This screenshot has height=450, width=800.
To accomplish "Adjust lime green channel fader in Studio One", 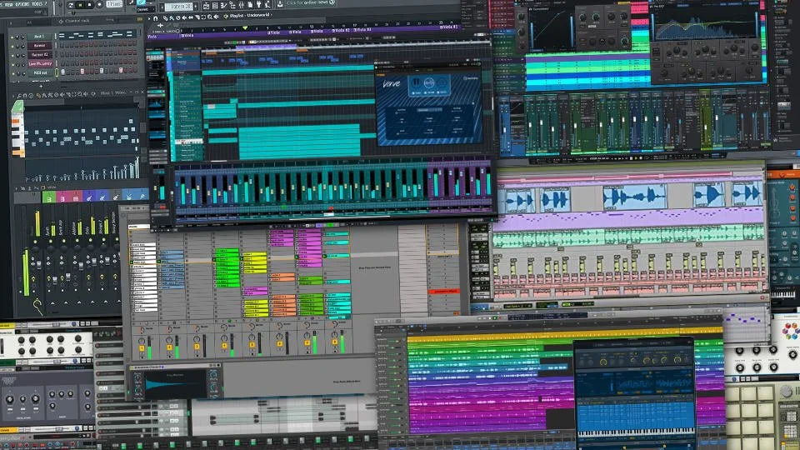I will click(706, 127).
